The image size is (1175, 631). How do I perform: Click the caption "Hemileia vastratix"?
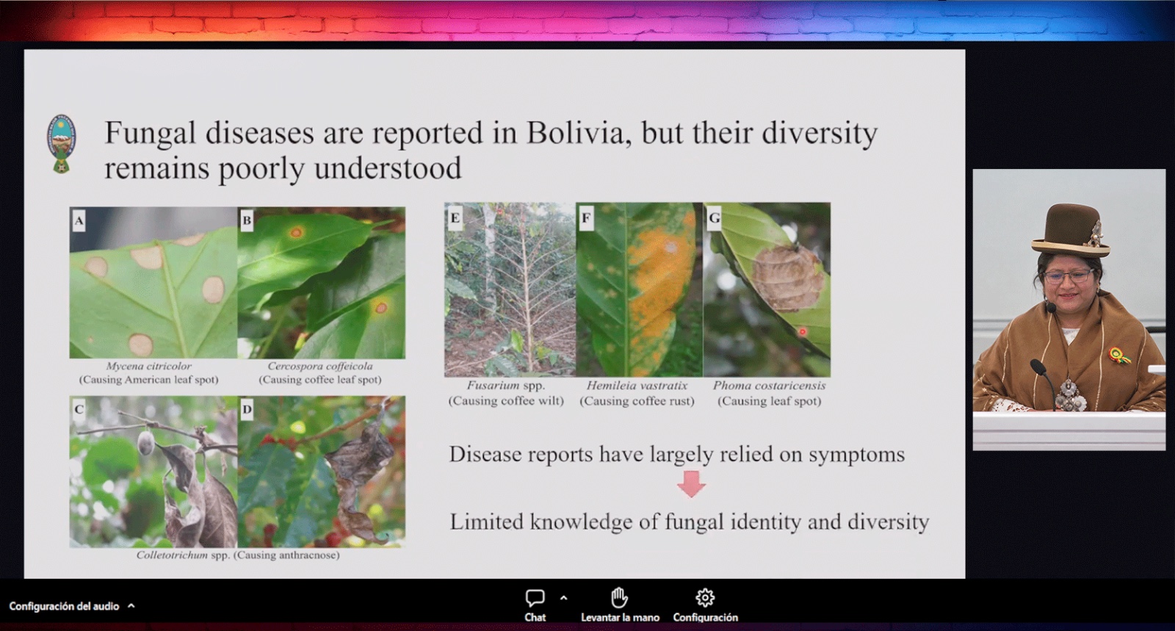637,385
